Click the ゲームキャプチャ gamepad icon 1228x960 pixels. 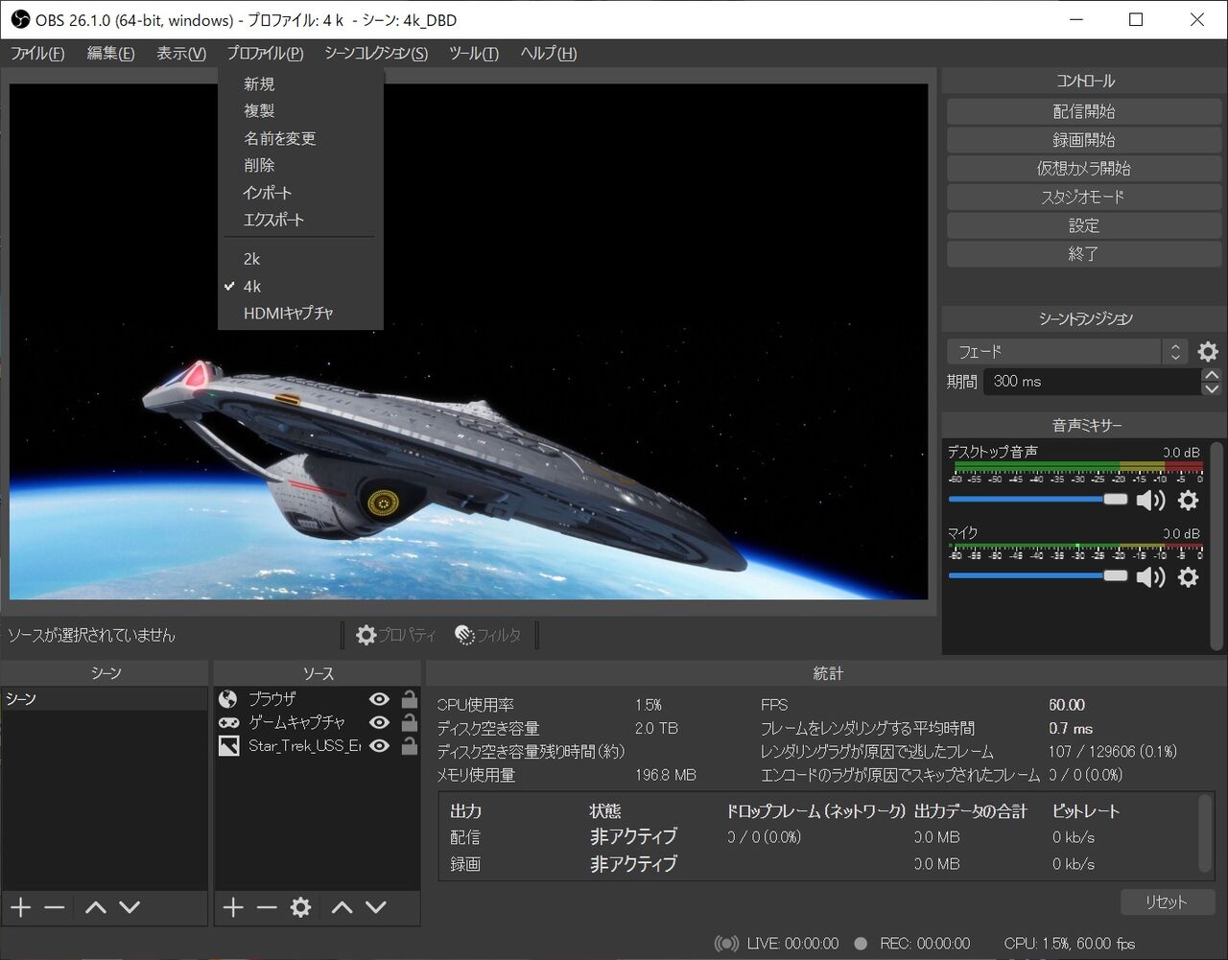click(228, 722)
